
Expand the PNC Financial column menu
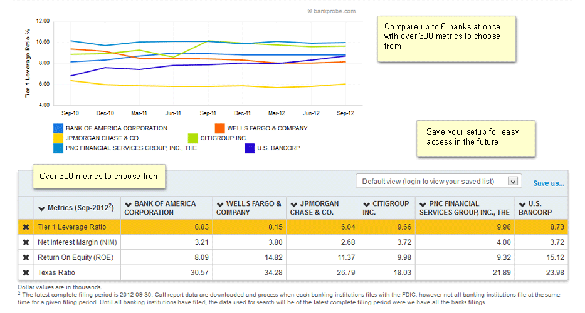423,204
